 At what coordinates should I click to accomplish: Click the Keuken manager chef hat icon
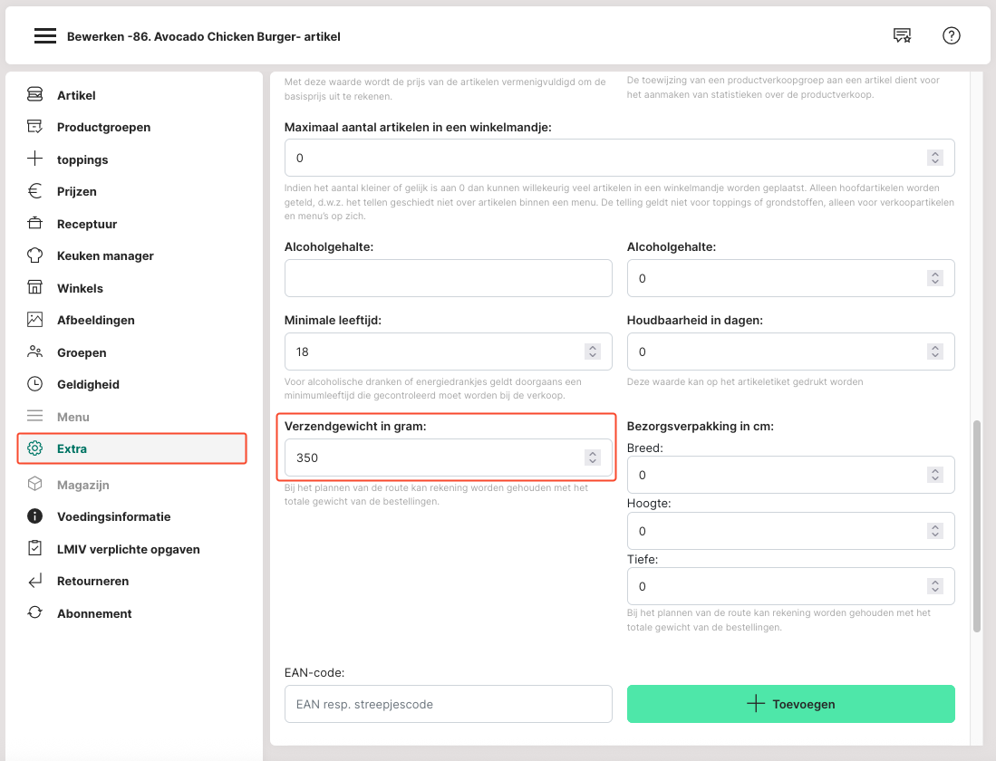[x=35, y=255]
